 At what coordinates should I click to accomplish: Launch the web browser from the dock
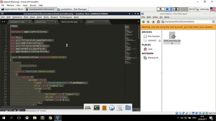112,108
